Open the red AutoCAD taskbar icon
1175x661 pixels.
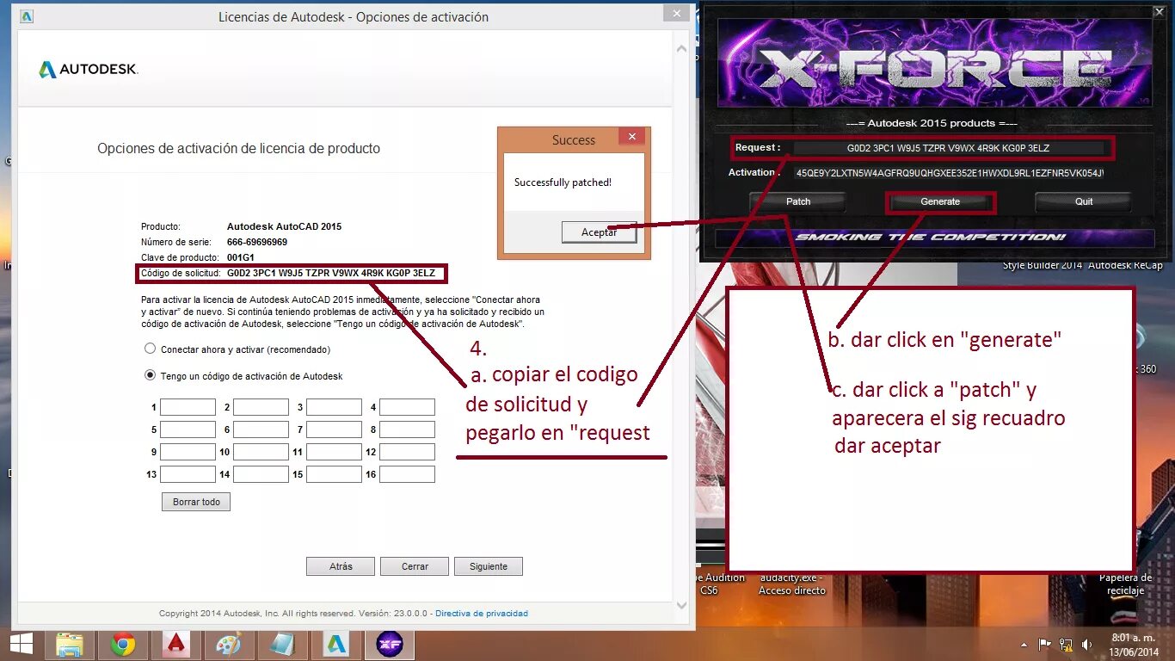pos(176,645)
